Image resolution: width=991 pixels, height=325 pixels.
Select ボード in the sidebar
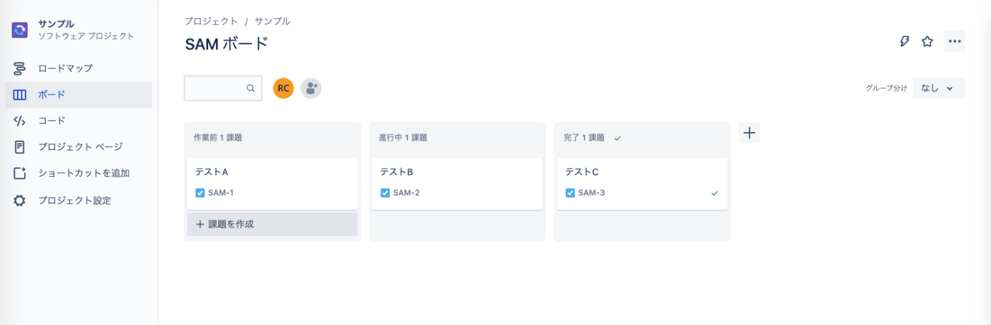52,95
